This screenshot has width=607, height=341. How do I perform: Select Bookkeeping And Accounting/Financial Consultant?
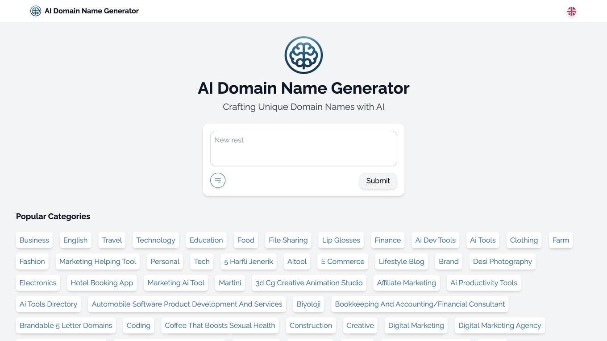420,304
